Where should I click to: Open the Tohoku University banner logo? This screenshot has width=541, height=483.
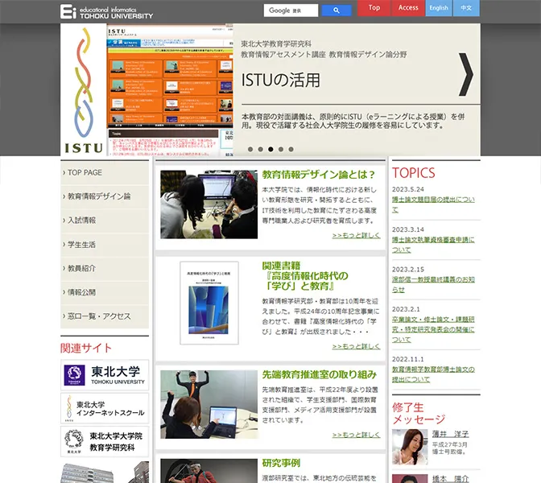[x=105, y=375]
